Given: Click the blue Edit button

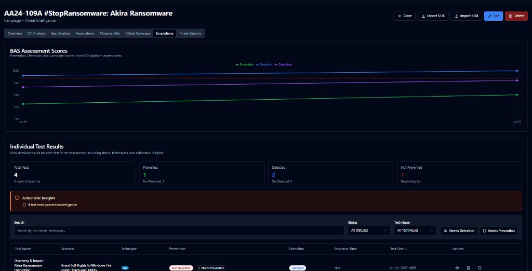Looking at the screenshot, I should 494,16.
